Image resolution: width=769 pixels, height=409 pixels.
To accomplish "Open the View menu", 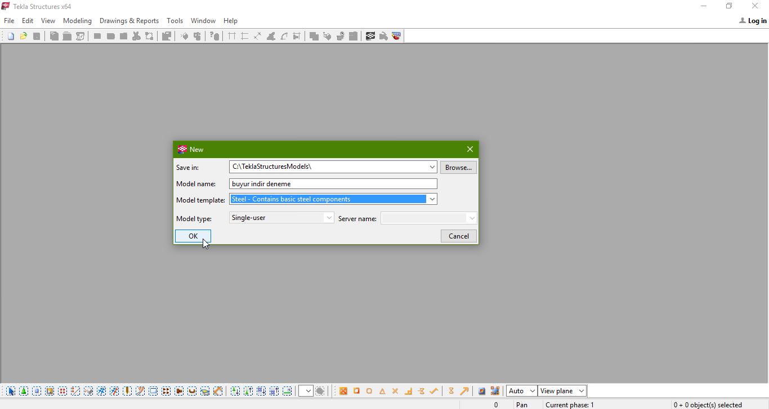I will [48, 21].
